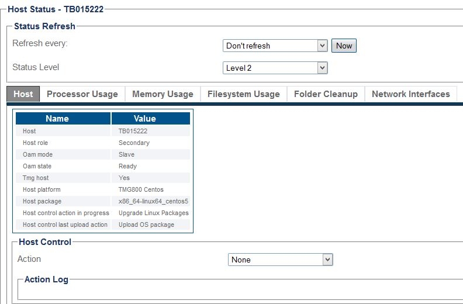Select the TMG800 Centos platform value
The width and height of the screenshot is (463, 304).
click(141, 190)
